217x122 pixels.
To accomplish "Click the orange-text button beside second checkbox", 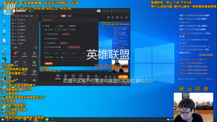I will tap(66, 34).
